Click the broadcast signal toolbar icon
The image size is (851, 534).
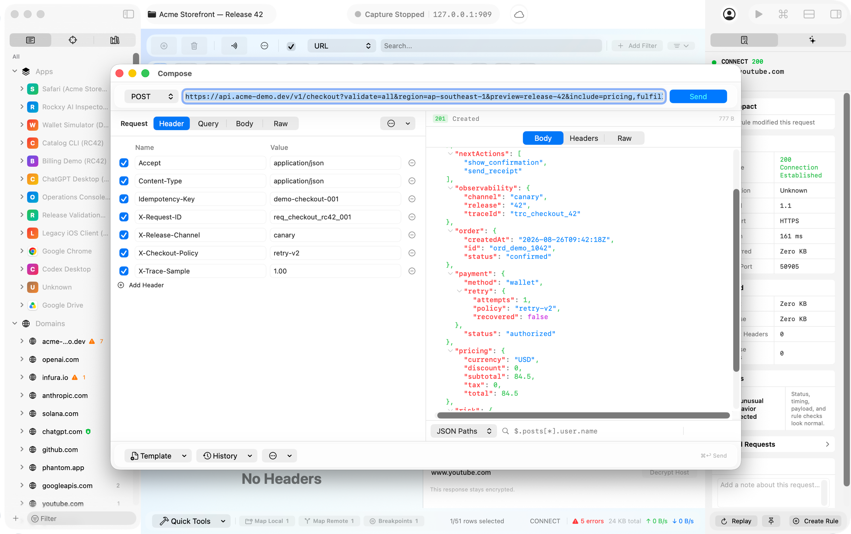(234, 46)
